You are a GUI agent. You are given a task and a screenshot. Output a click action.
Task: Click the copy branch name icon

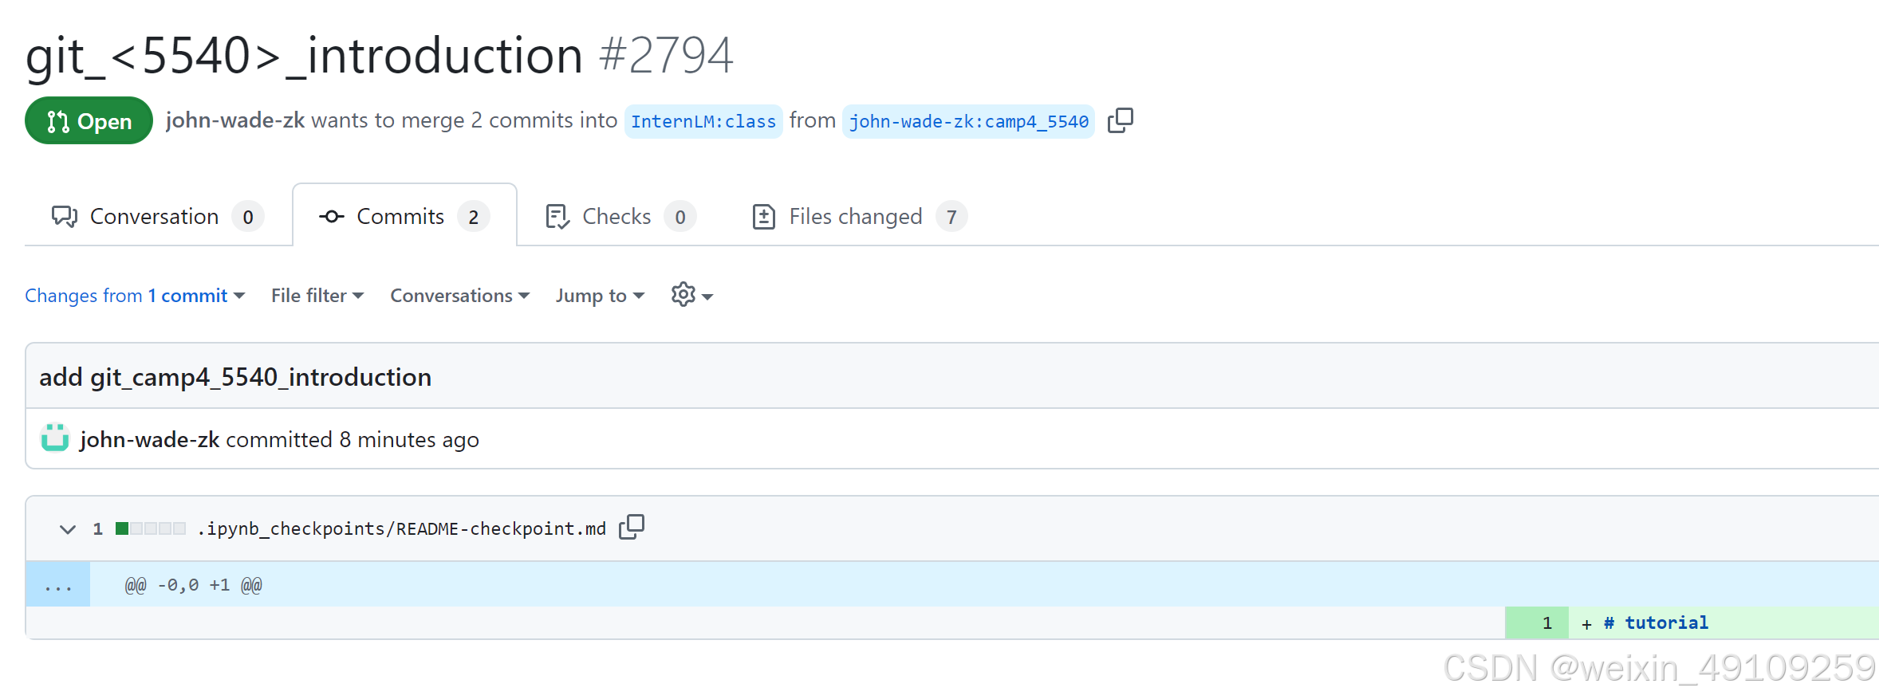pos(1120,120)
